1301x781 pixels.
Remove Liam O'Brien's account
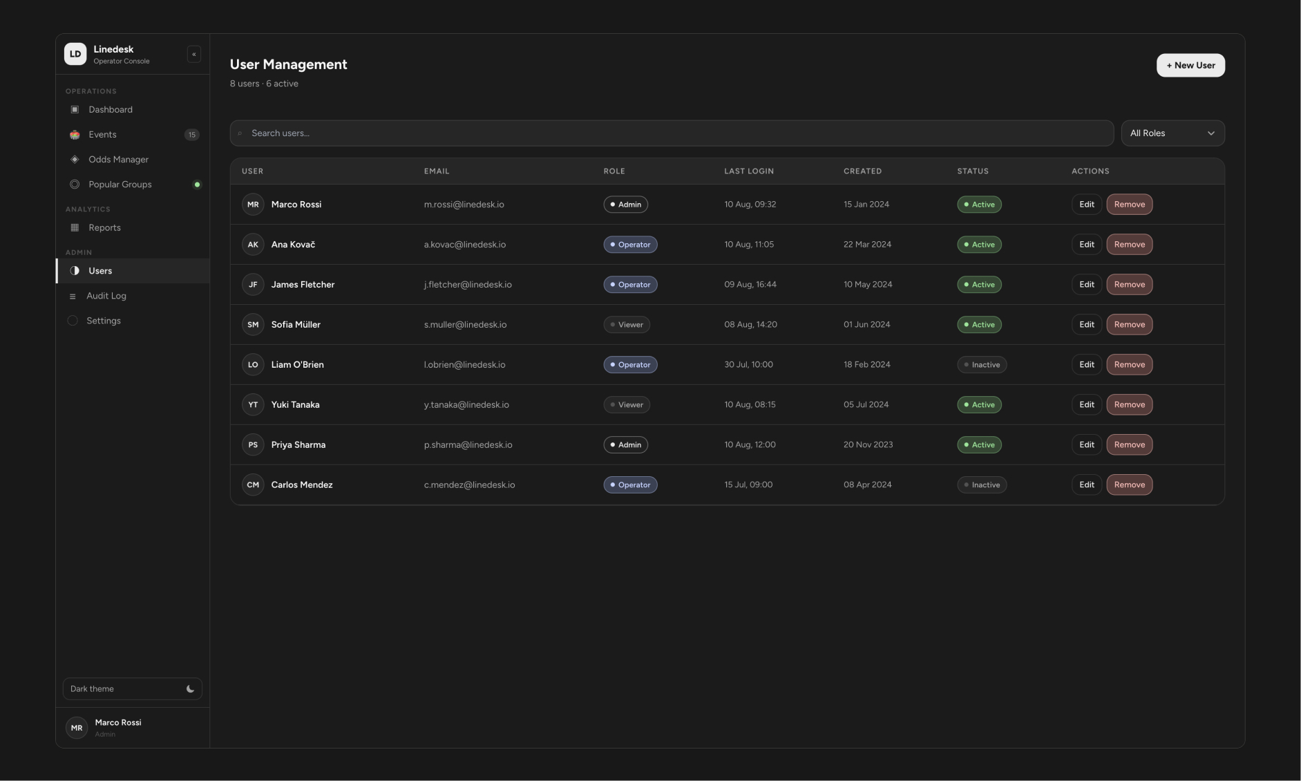coord(1130,365)
